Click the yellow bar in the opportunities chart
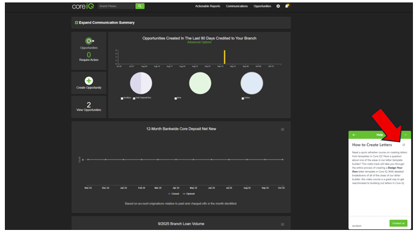 [225, 57]
